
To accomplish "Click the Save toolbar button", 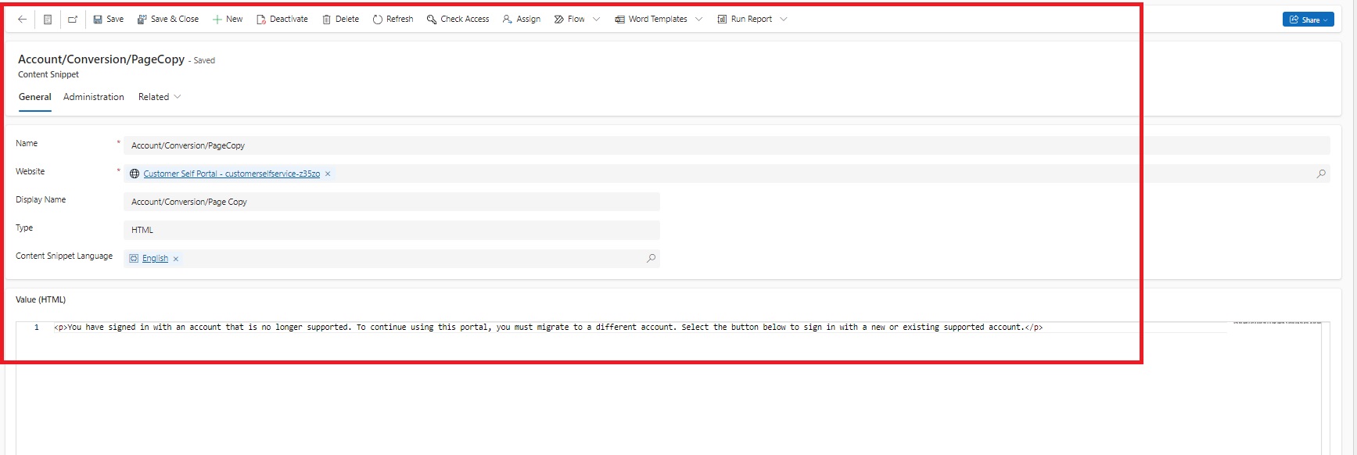I will 108,20.
